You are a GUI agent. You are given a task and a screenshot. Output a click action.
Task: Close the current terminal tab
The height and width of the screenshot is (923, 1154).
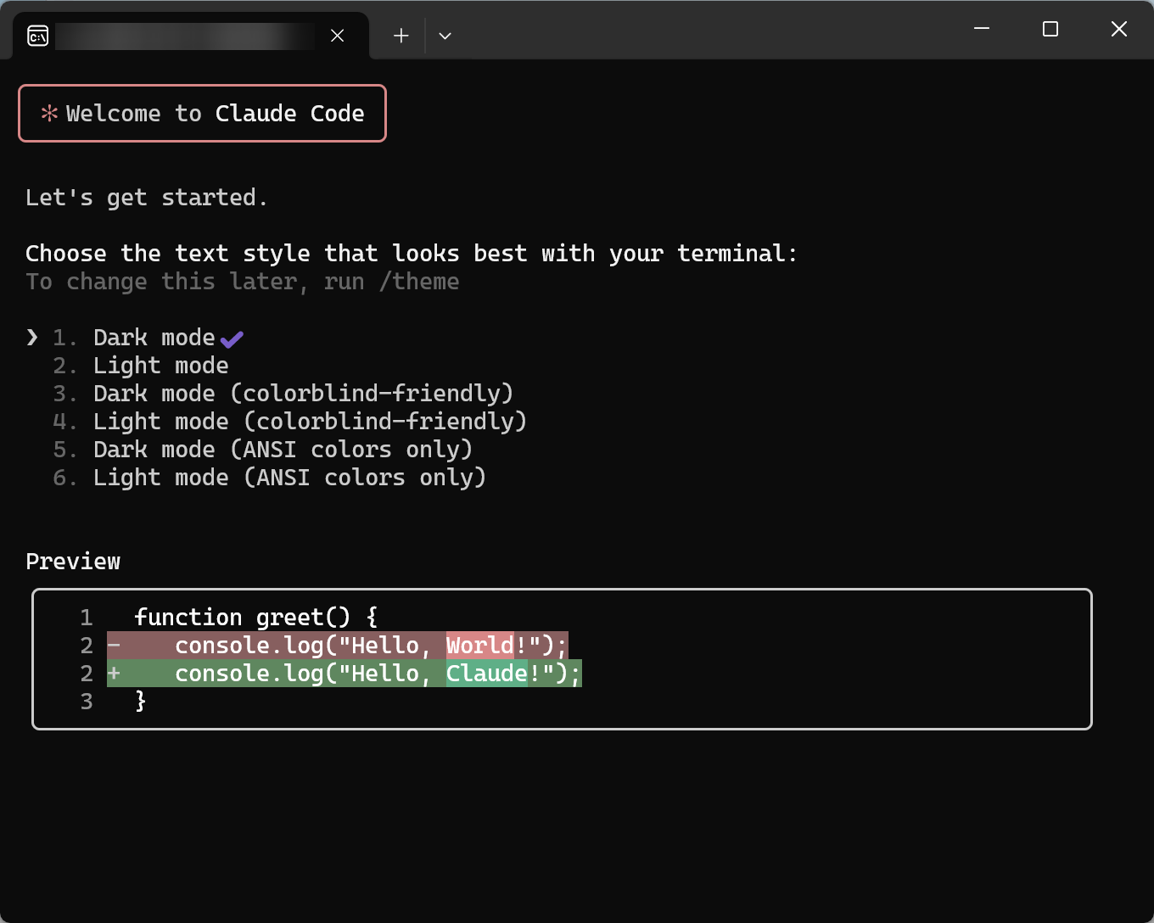337,36
